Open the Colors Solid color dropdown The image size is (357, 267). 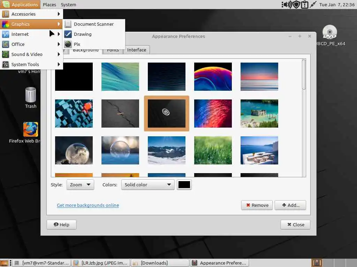(148, 185)
